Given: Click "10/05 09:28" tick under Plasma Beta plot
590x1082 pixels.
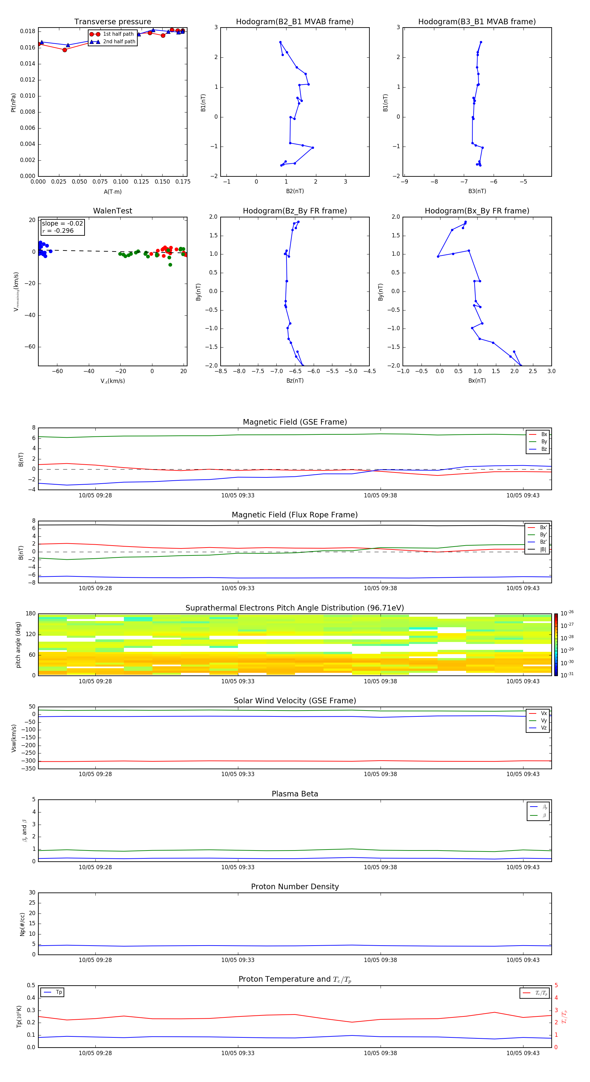Looking at the screenshot, I should click(x=95, y=867).
